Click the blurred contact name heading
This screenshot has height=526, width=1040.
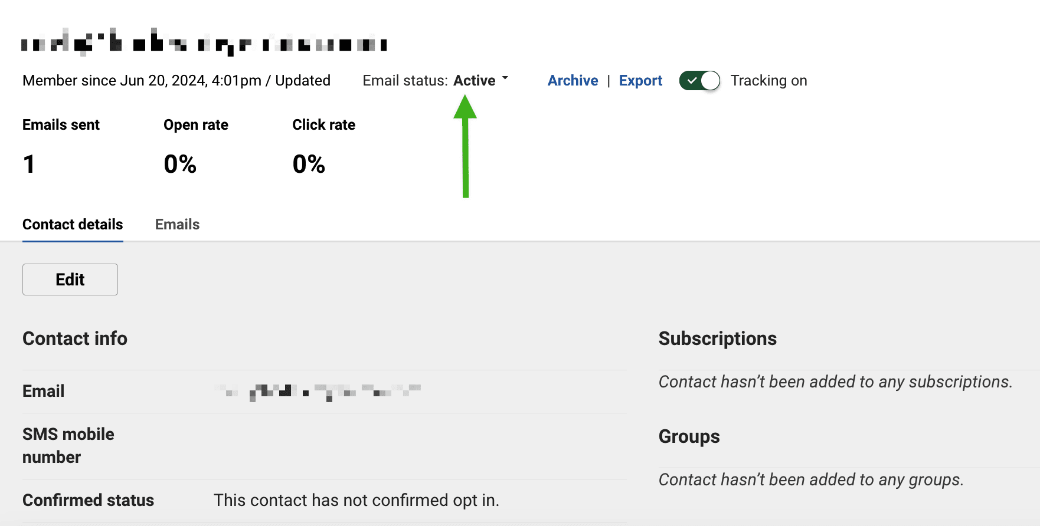tap(204, 43)
